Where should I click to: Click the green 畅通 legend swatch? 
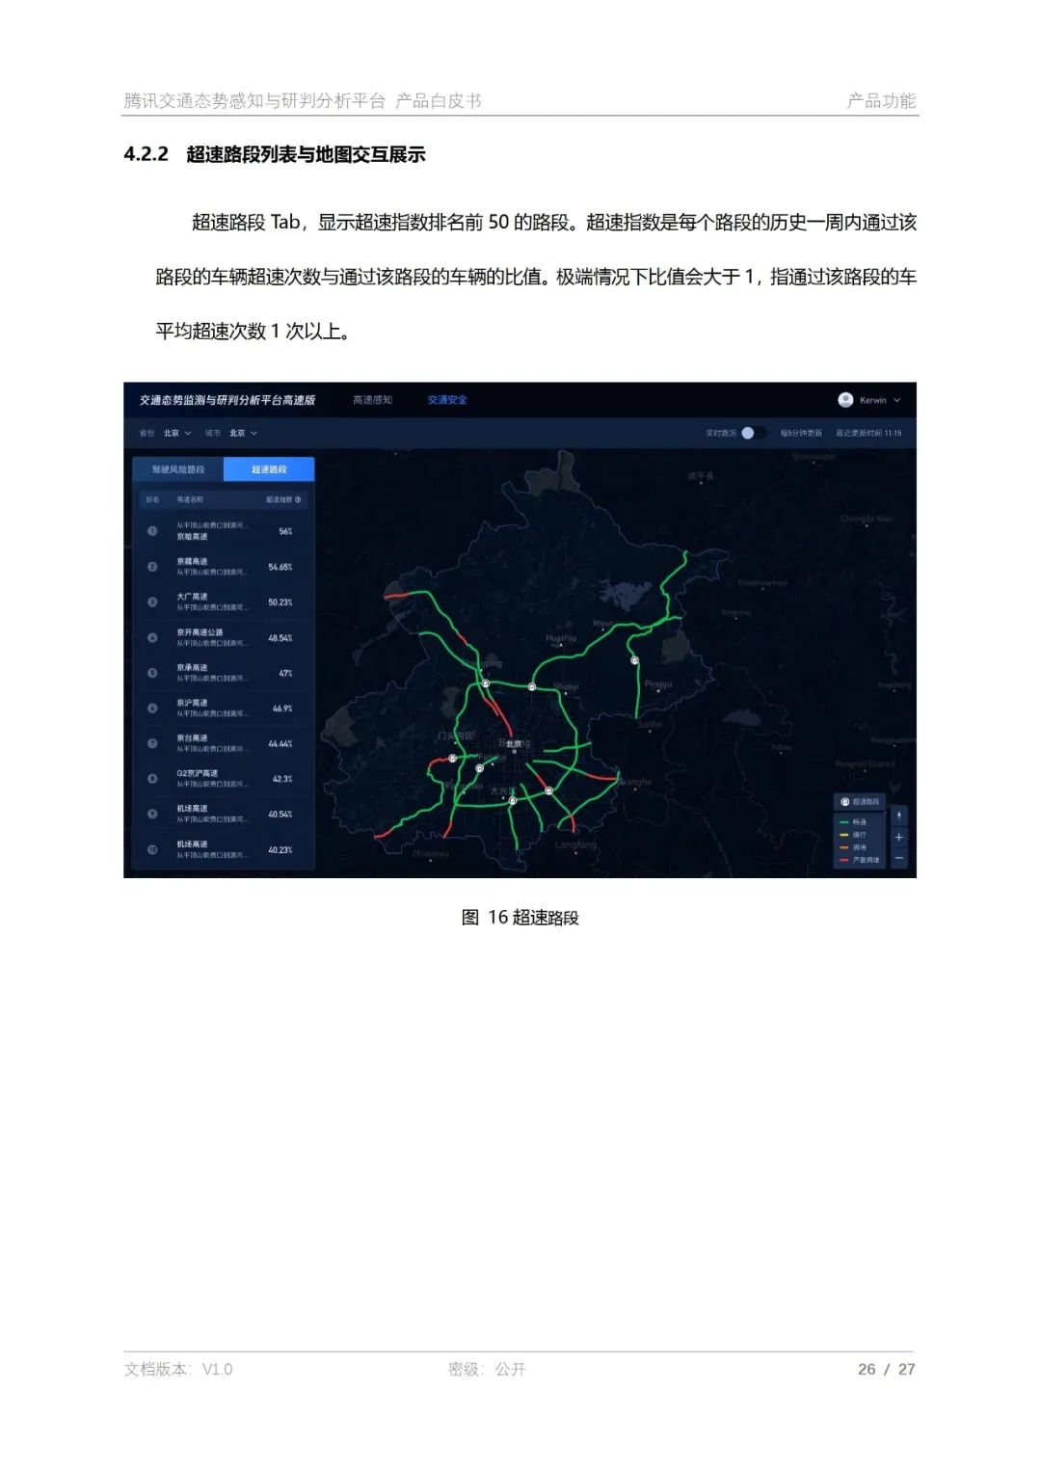844,822
